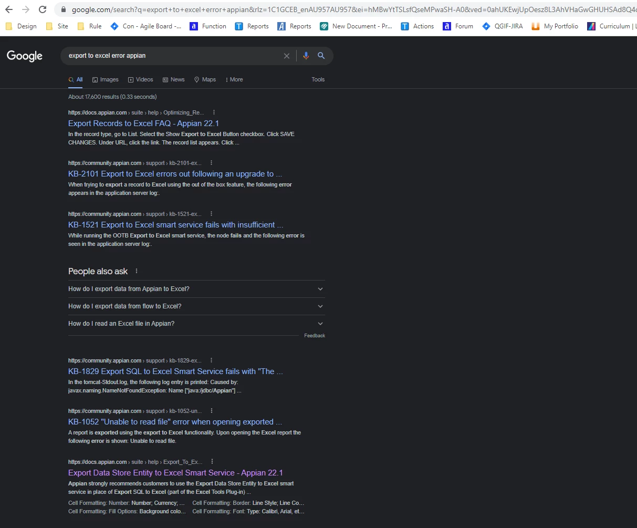Select the All results tab
This screenshot has width=637, height=528.
76,79
